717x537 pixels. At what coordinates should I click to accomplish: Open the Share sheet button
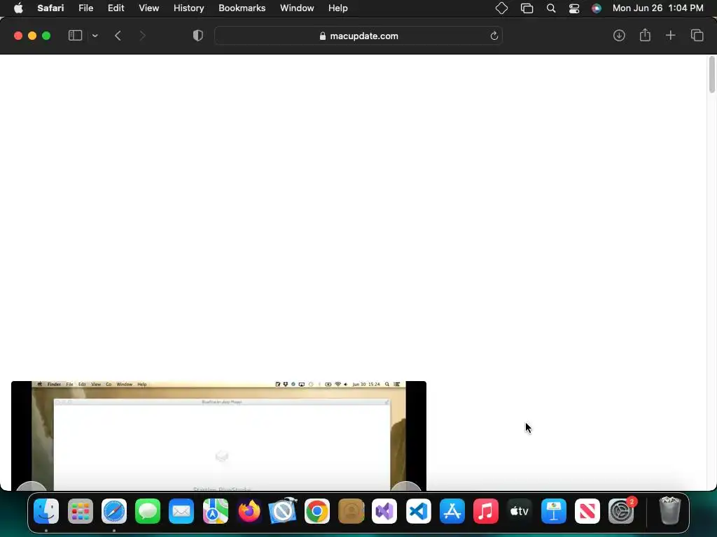[x=645, y=35]
